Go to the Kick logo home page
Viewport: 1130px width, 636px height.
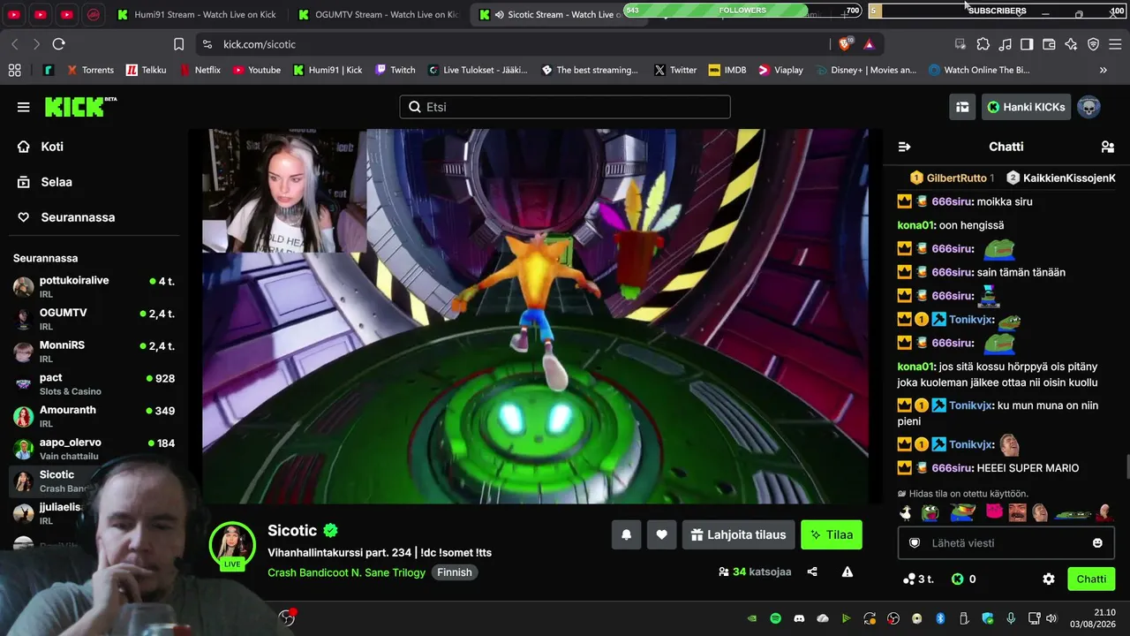80,107
